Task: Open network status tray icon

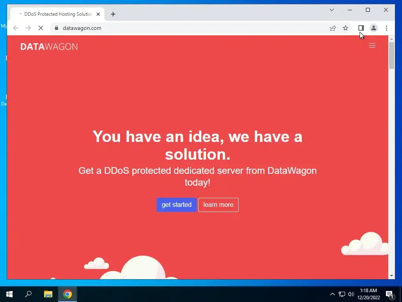Action: coord(342,294)
